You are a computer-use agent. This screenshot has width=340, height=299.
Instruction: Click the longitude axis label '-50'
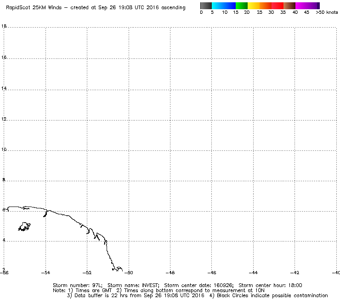point(129,273)
